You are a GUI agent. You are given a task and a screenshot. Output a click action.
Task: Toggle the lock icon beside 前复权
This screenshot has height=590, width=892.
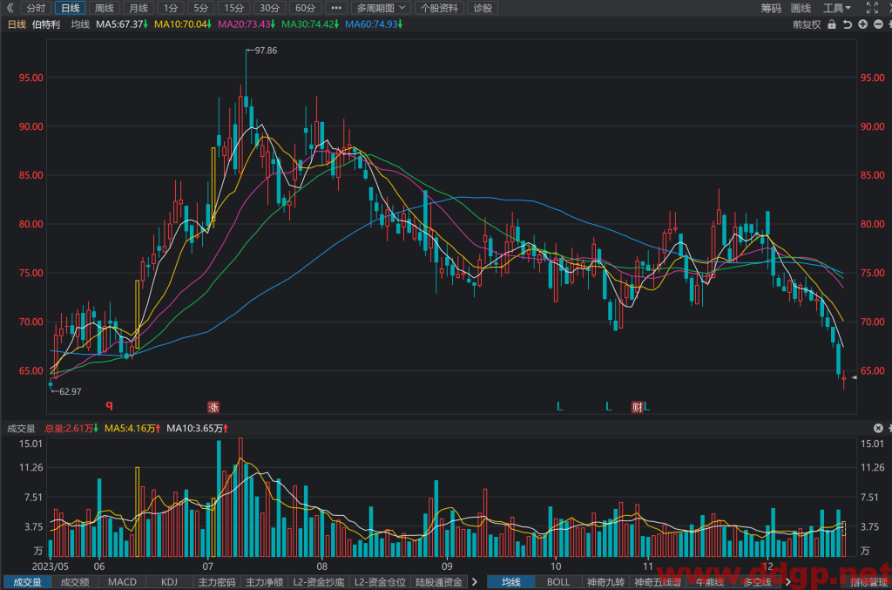[x=832, y=24]
